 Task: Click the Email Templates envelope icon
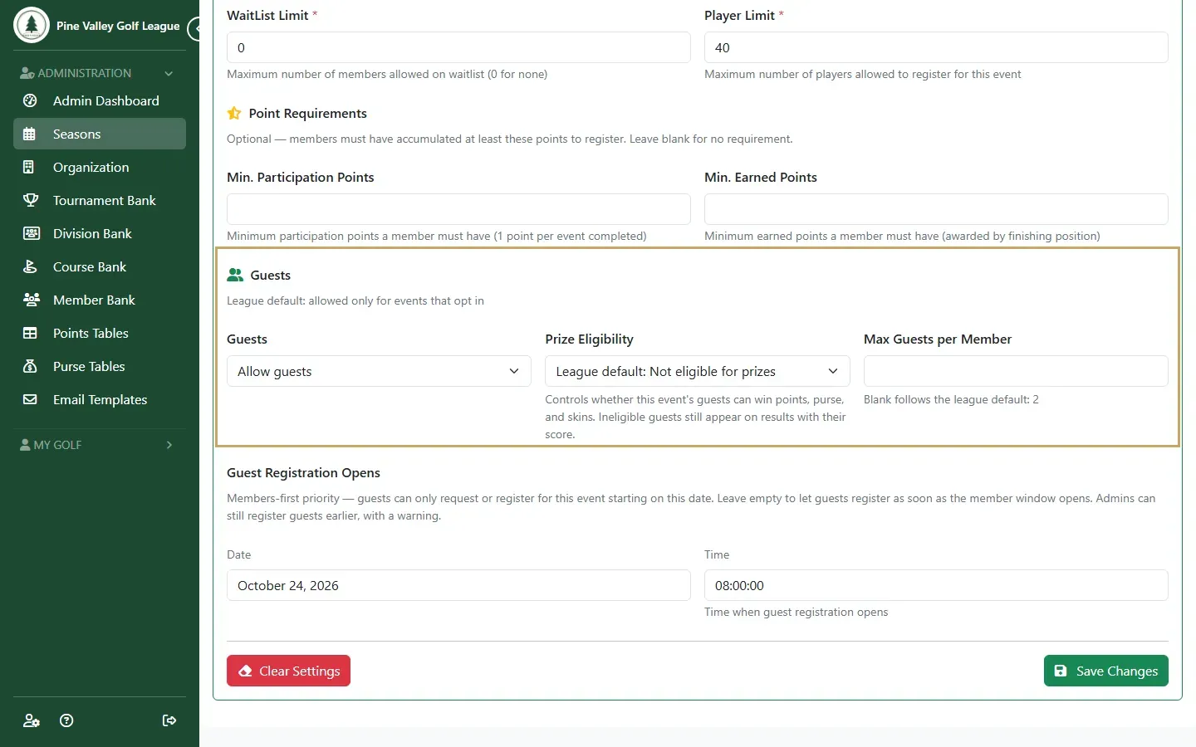[30, 399]
